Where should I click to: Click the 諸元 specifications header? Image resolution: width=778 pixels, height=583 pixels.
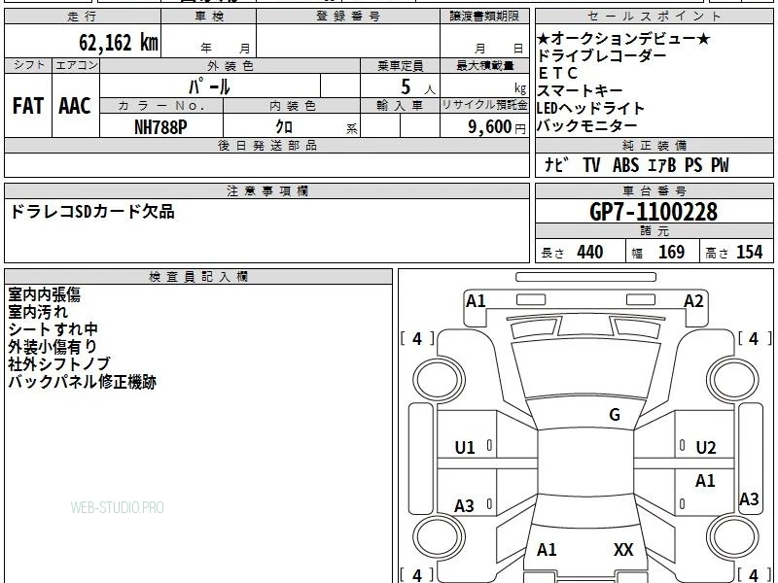click(x=654, y=231)
